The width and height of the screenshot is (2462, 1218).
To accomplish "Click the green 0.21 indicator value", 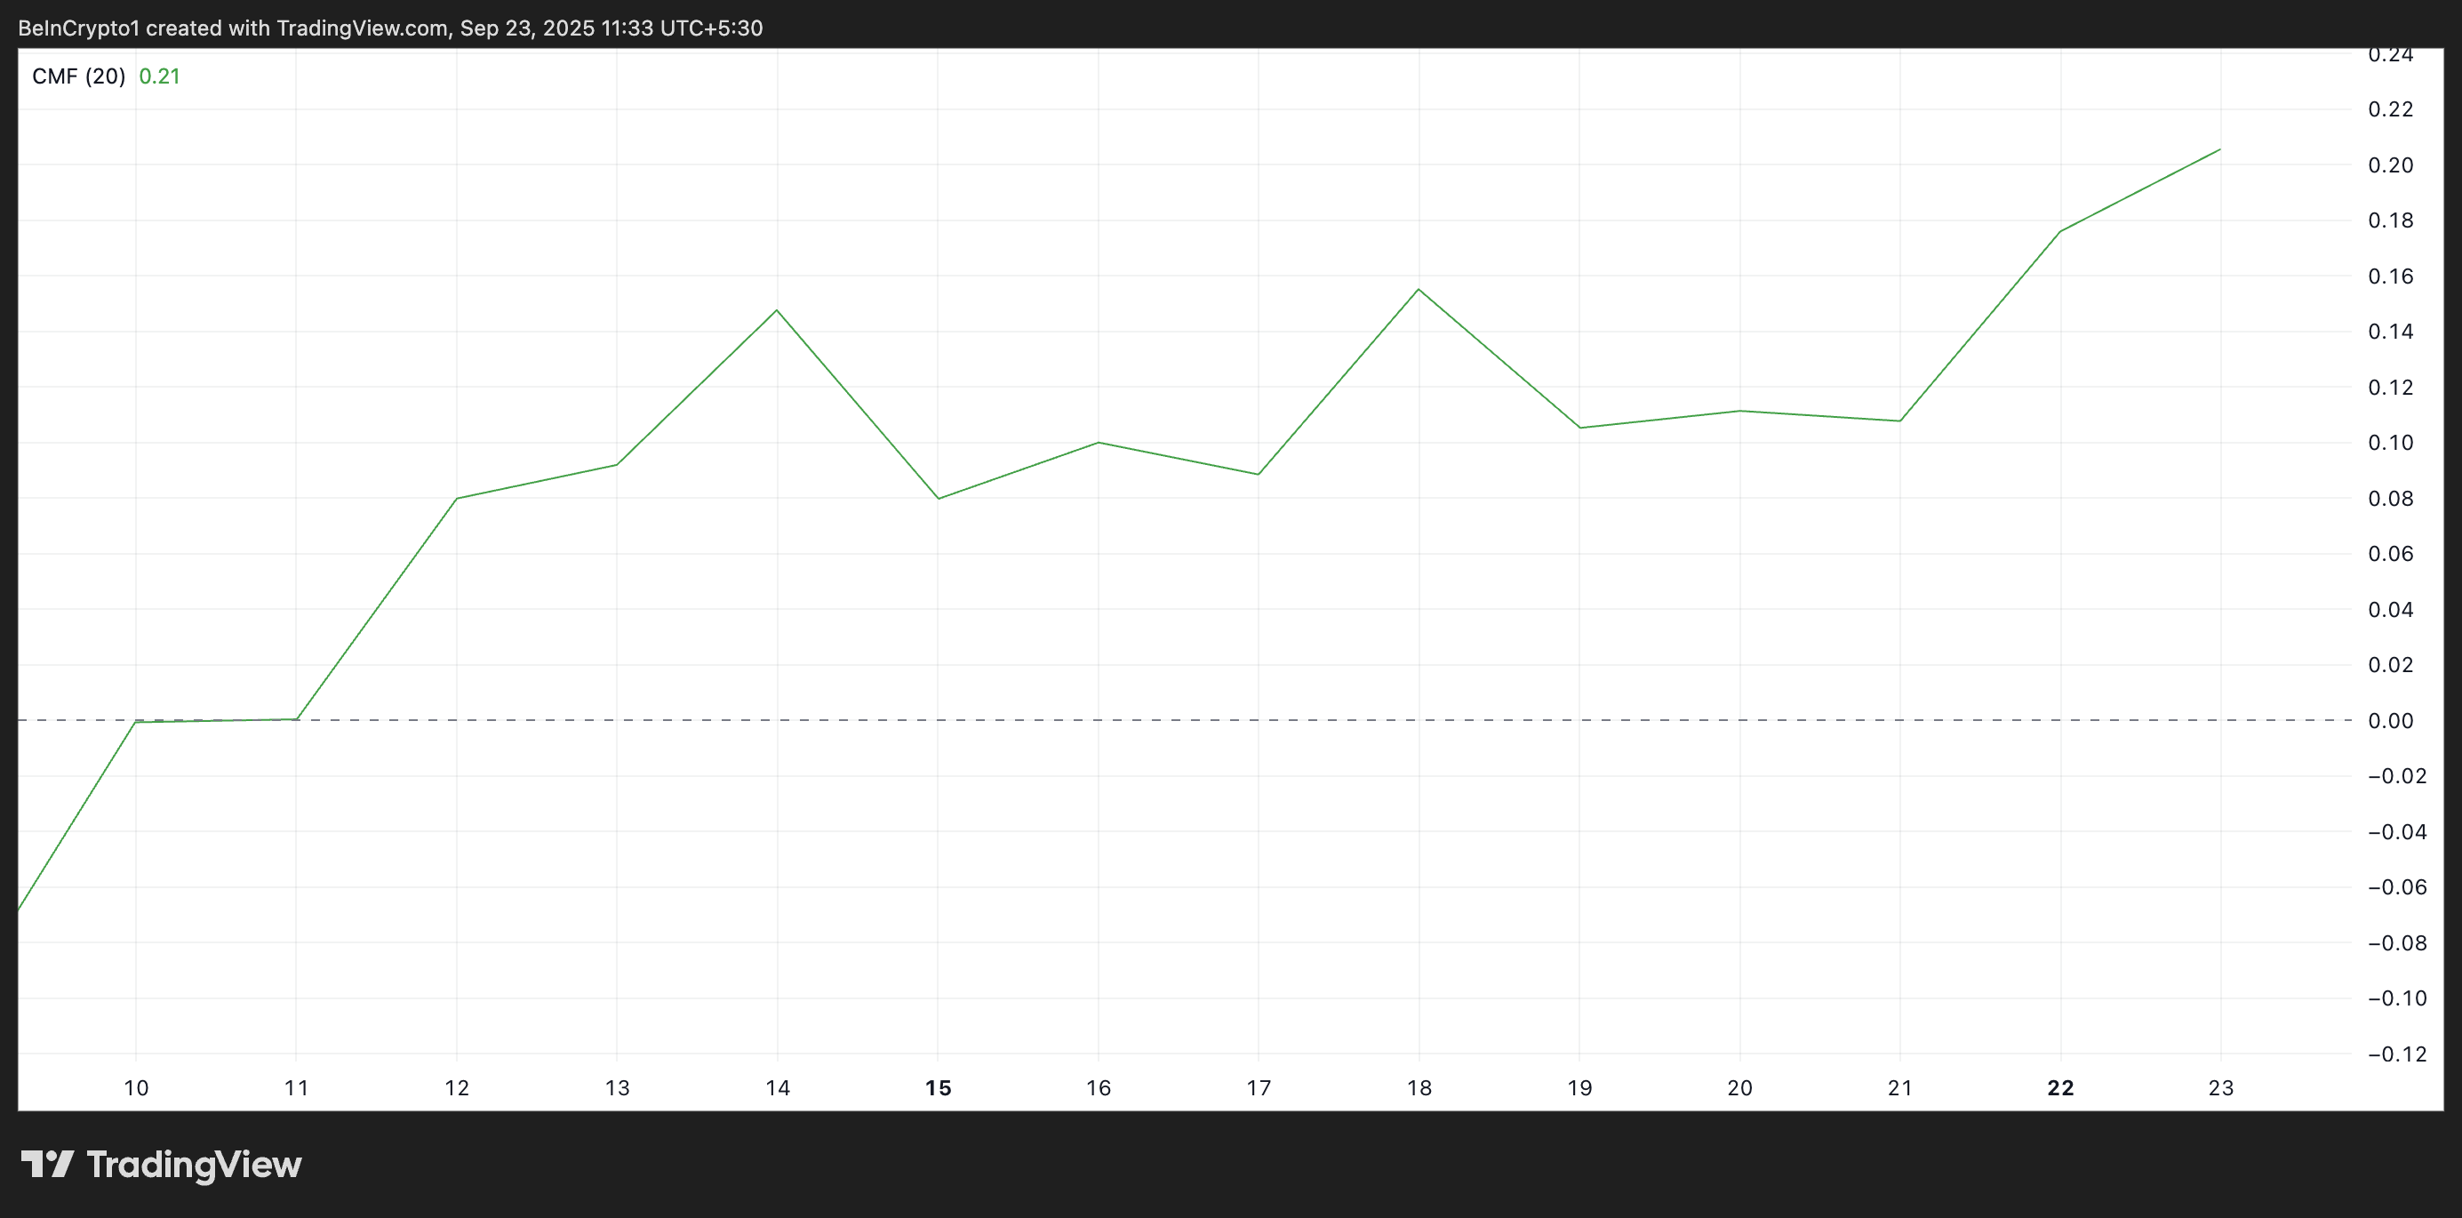I will tap(160, 76).
